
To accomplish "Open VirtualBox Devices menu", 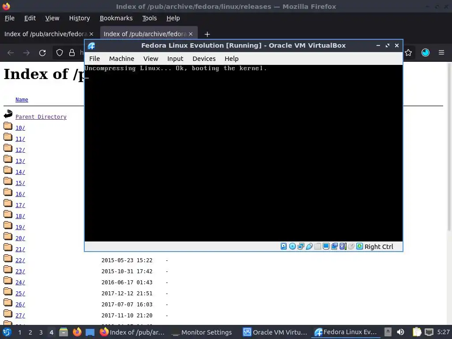I will tap(204, 59).
